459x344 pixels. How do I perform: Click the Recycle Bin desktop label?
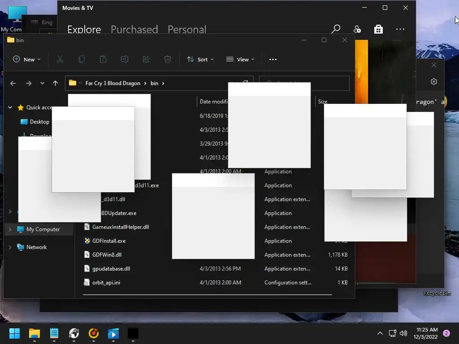[437, 293]
